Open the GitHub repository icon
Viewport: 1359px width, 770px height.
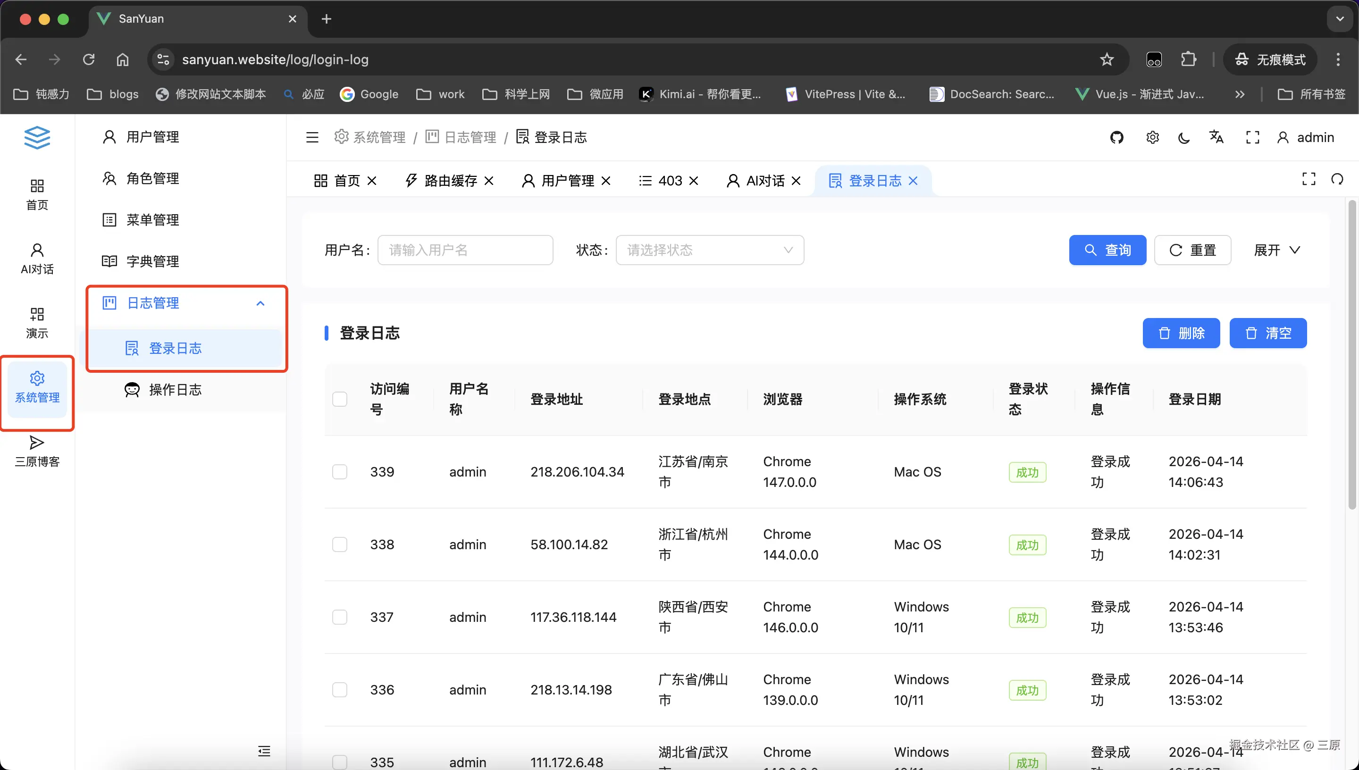click(x=1116, y=137)
